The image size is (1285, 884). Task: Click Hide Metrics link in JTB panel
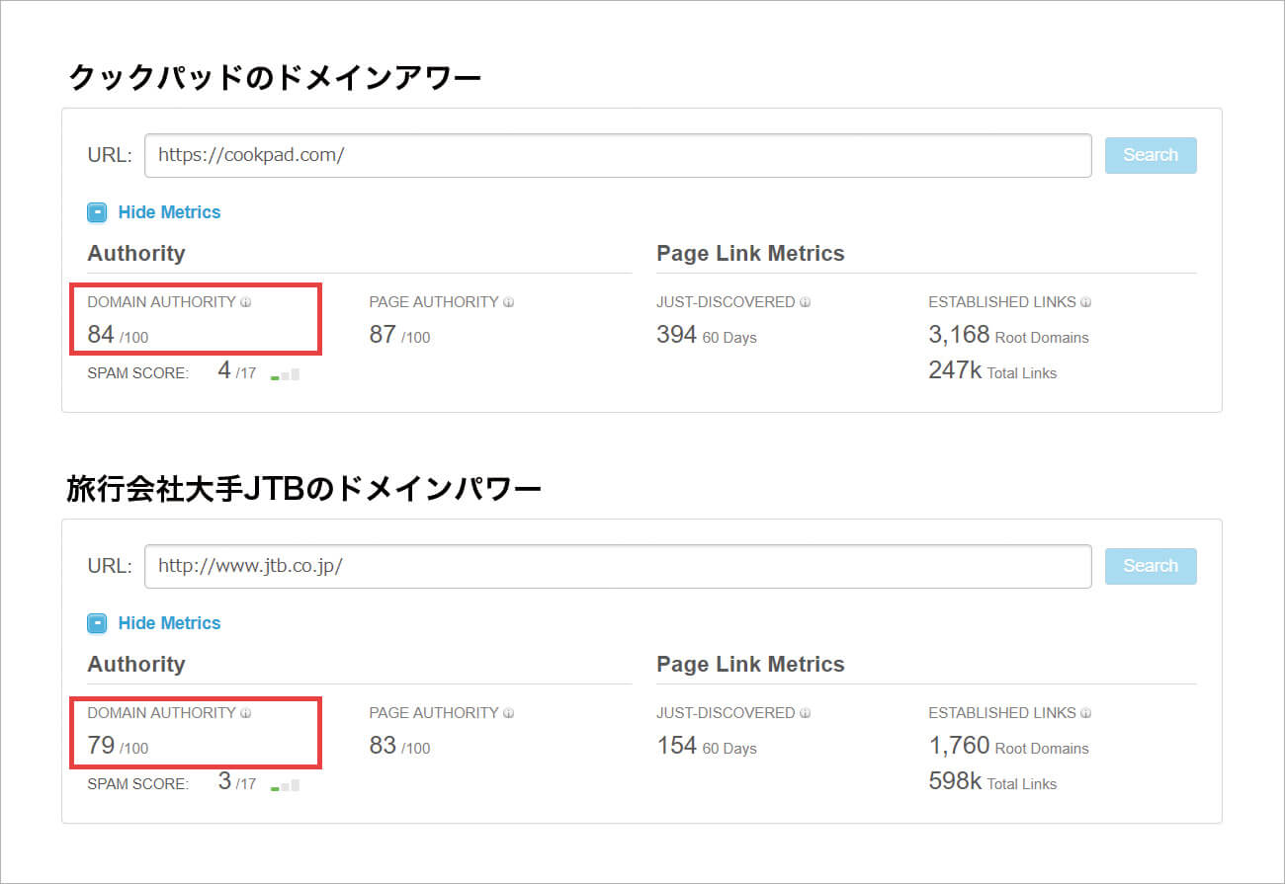169,623
